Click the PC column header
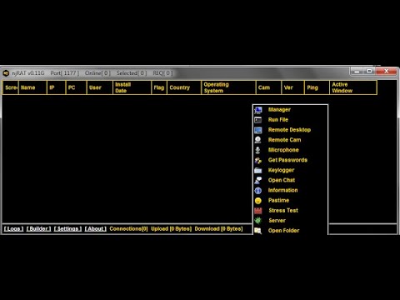400x300 pixels. tap(76, 87)
